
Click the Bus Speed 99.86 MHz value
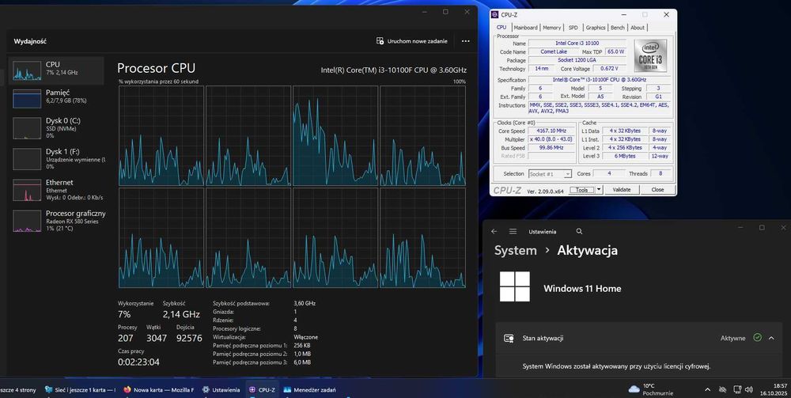[x=551, y=148]
